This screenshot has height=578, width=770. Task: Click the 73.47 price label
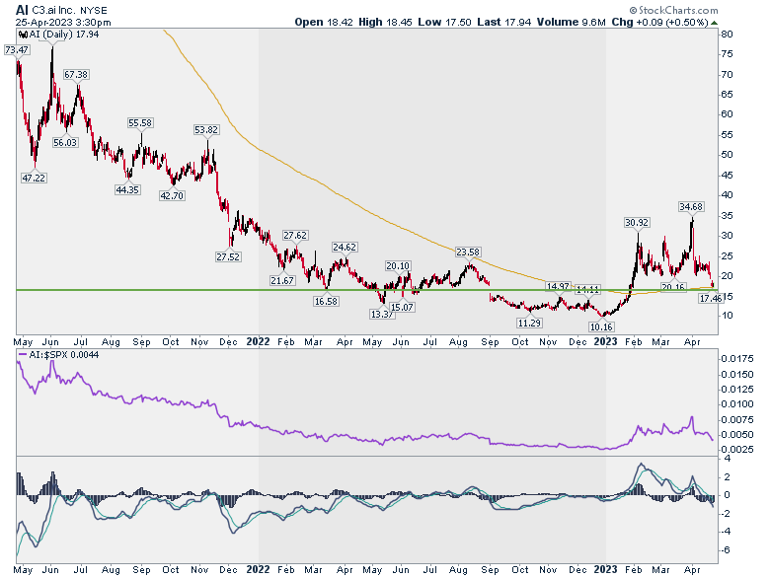[x=16, y=49]
